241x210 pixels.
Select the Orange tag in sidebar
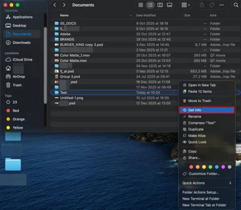tap(18, 119)
